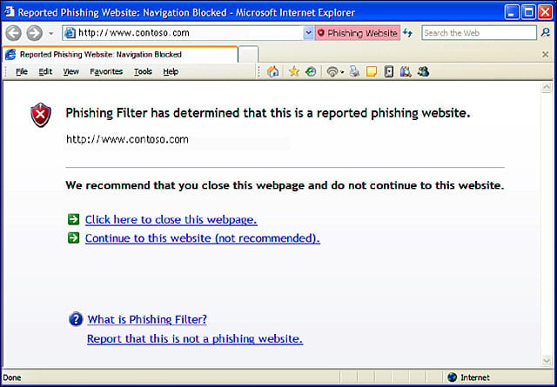Close the current tab with the X

[x=546, y=54]
